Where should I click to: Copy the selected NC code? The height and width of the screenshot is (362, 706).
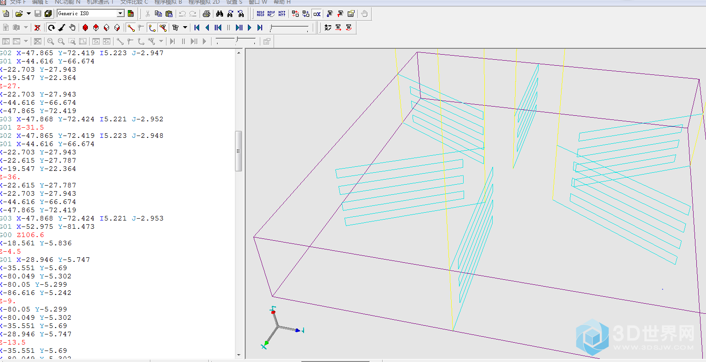pyautogui.click(x=158, y=14)
